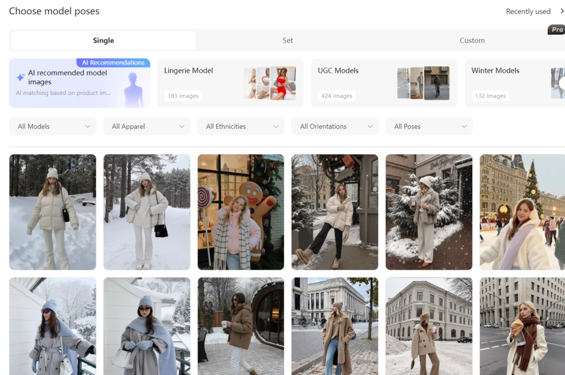This screenshot has height=375, width=565.
Task: Select the gingerbread man model photo
Action: point(241,212)
